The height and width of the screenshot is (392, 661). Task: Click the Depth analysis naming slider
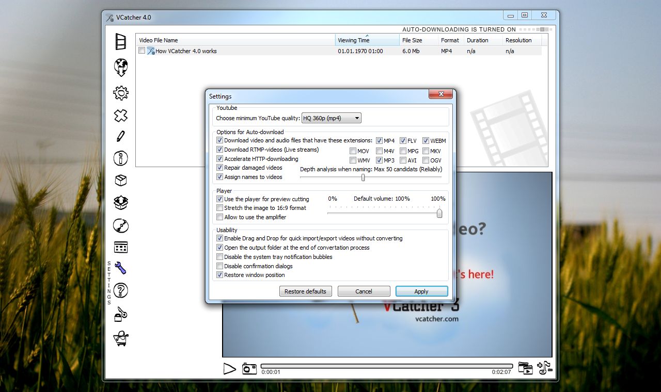(371, 177)
